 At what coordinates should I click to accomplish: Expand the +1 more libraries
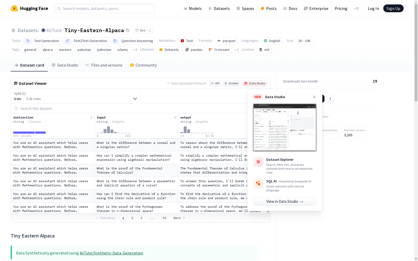tap(236, 50)
